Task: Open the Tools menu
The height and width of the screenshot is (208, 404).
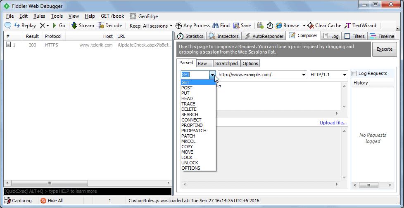Action: [x=57, y=16]
